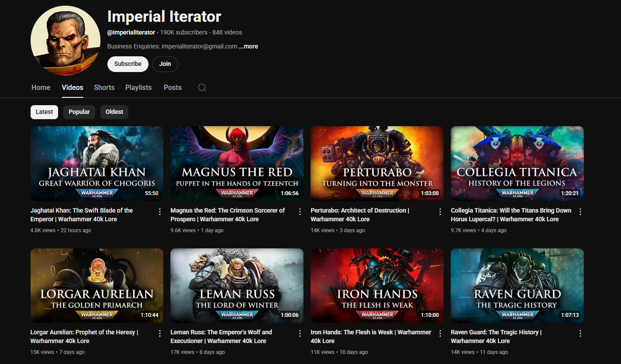This screenshot has width=621, height=364.
Task: Play the Leman Russ thumbnail
Action: [x=237, y=286]
